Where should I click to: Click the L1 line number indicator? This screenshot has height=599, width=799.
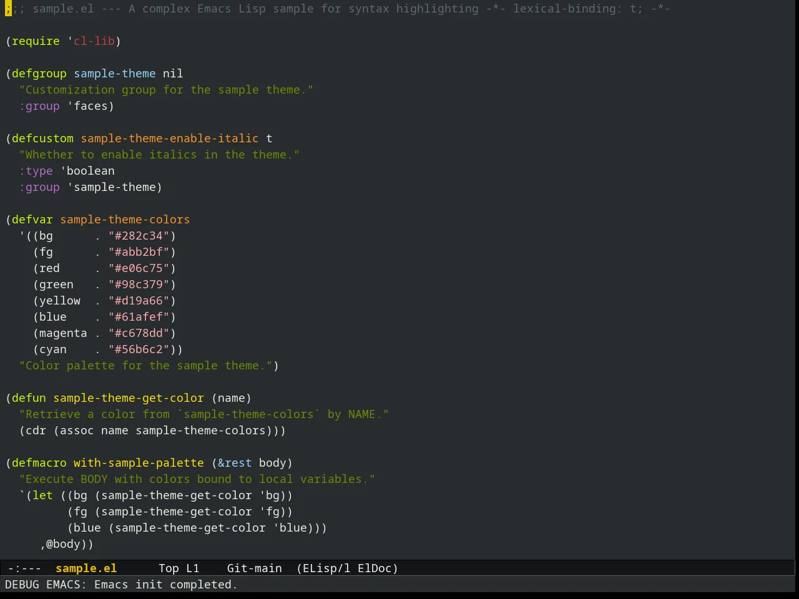tap(193, 568)
